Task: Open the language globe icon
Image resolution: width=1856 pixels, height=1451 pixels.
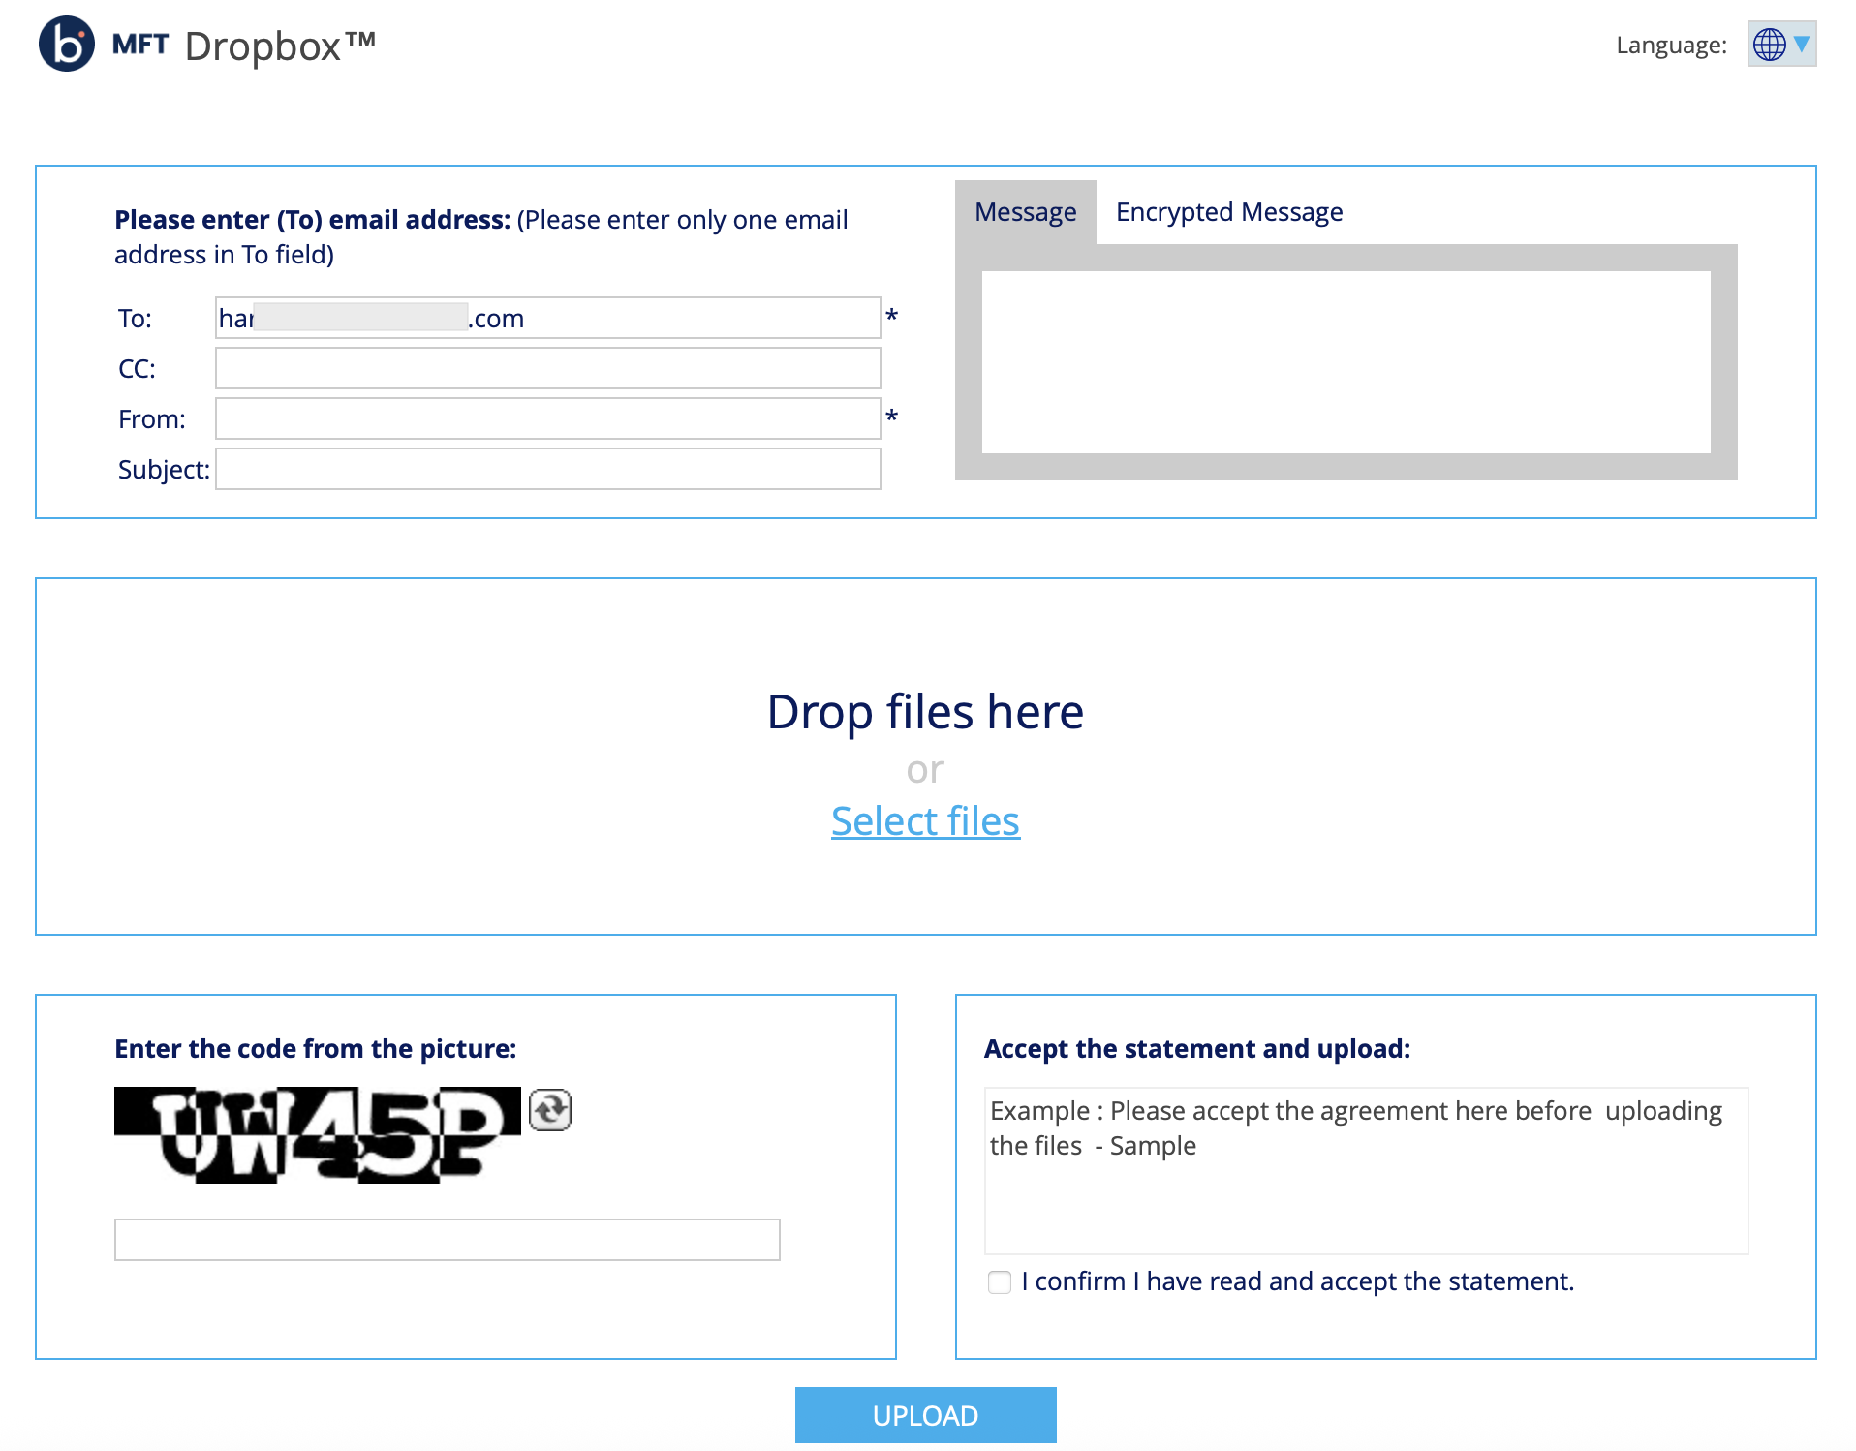Action: coord(1770,44)
